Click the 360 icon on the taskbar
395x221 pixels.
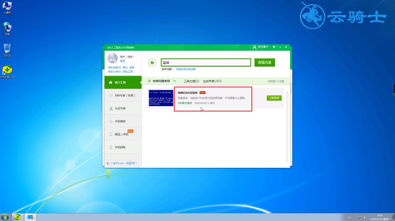[18, 217]
